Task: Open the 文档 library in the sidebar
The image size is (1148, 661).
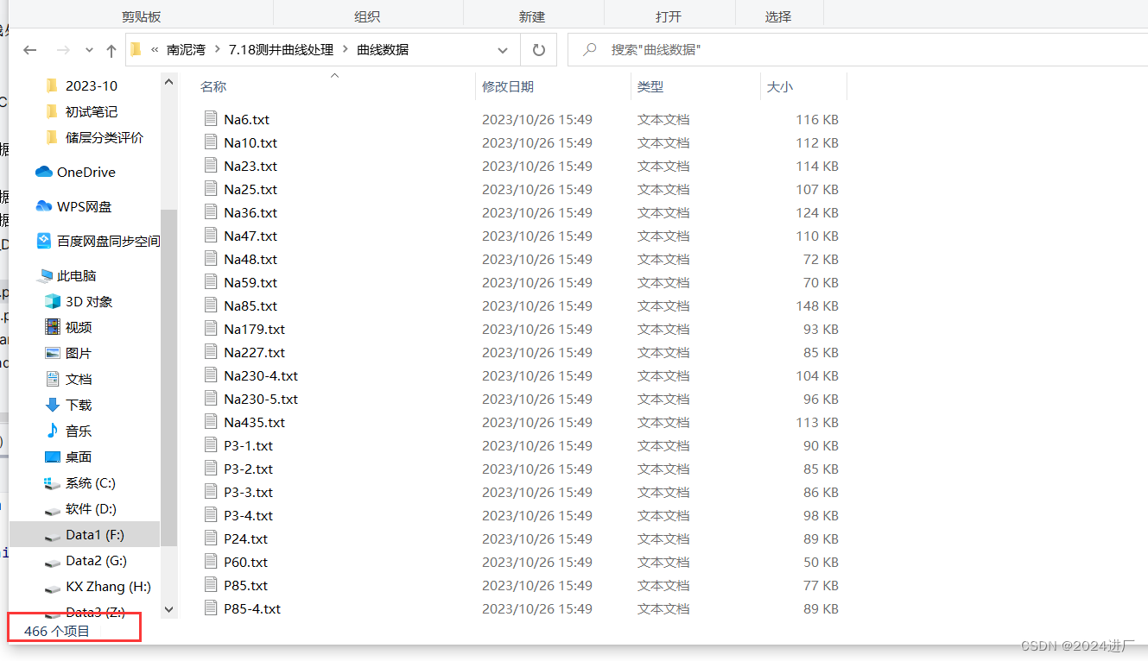Action: [79, 379]
